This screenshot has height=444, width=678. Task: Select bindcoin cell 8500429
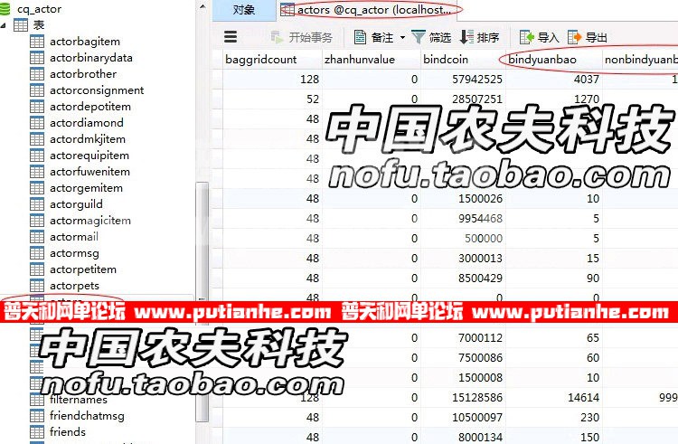463,279
